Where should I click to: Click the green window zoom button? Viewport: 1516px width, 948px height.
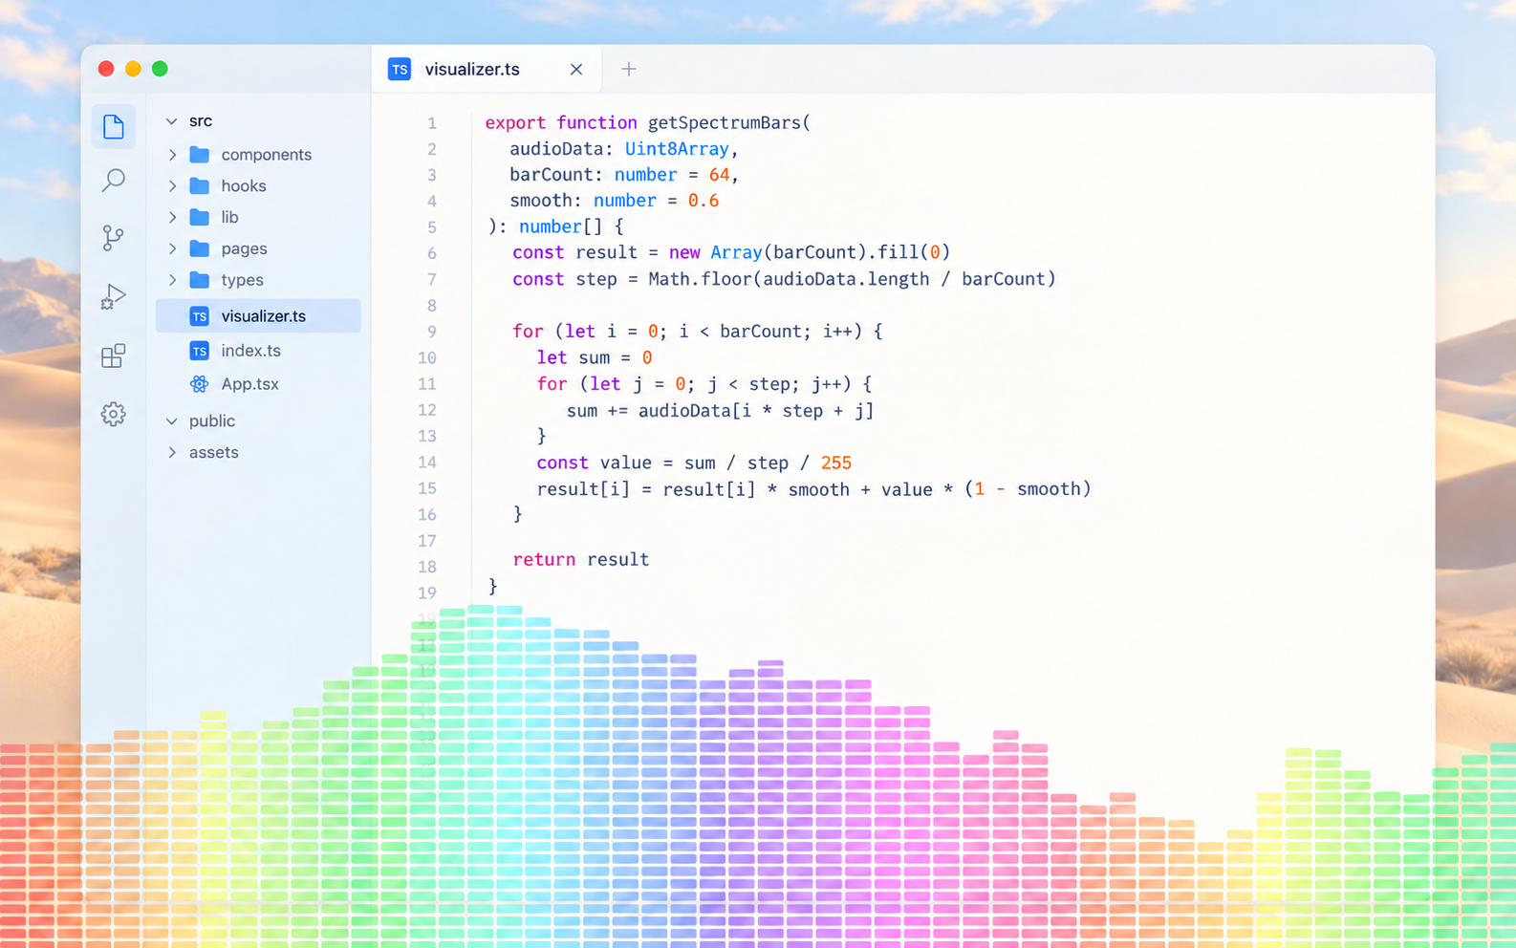click(x=160, y=69)
